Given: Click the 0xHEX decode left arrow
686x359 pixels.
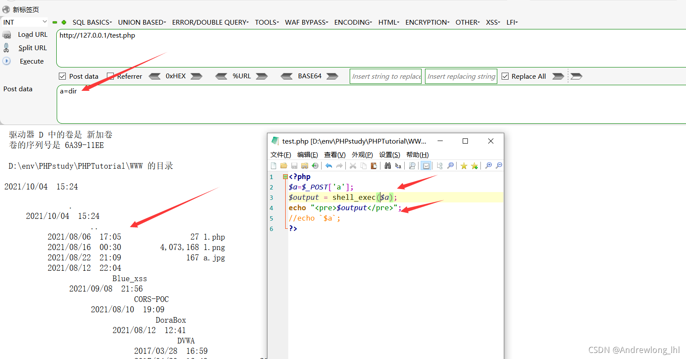Looking at the screenshot, I should click(x=155, y=76).
